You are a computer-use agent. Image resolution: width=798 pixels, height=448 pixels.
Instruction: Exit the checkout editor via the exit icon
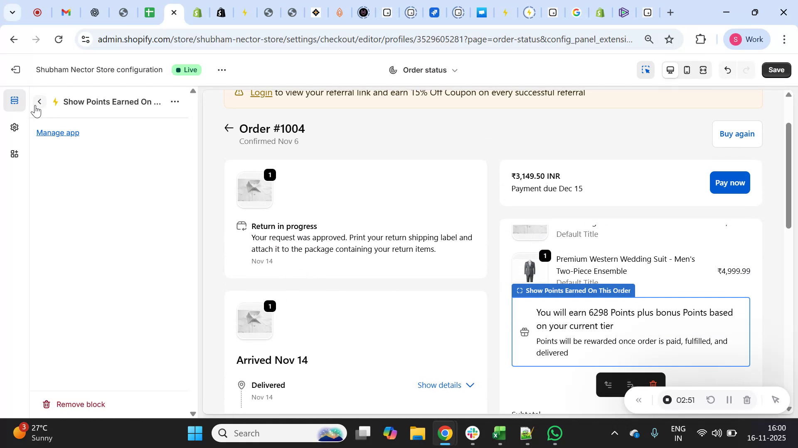point(16,70)
